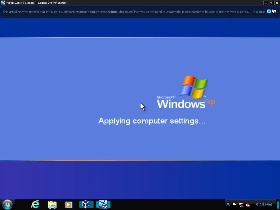Open the Windows Start orb

click(7, 205)
